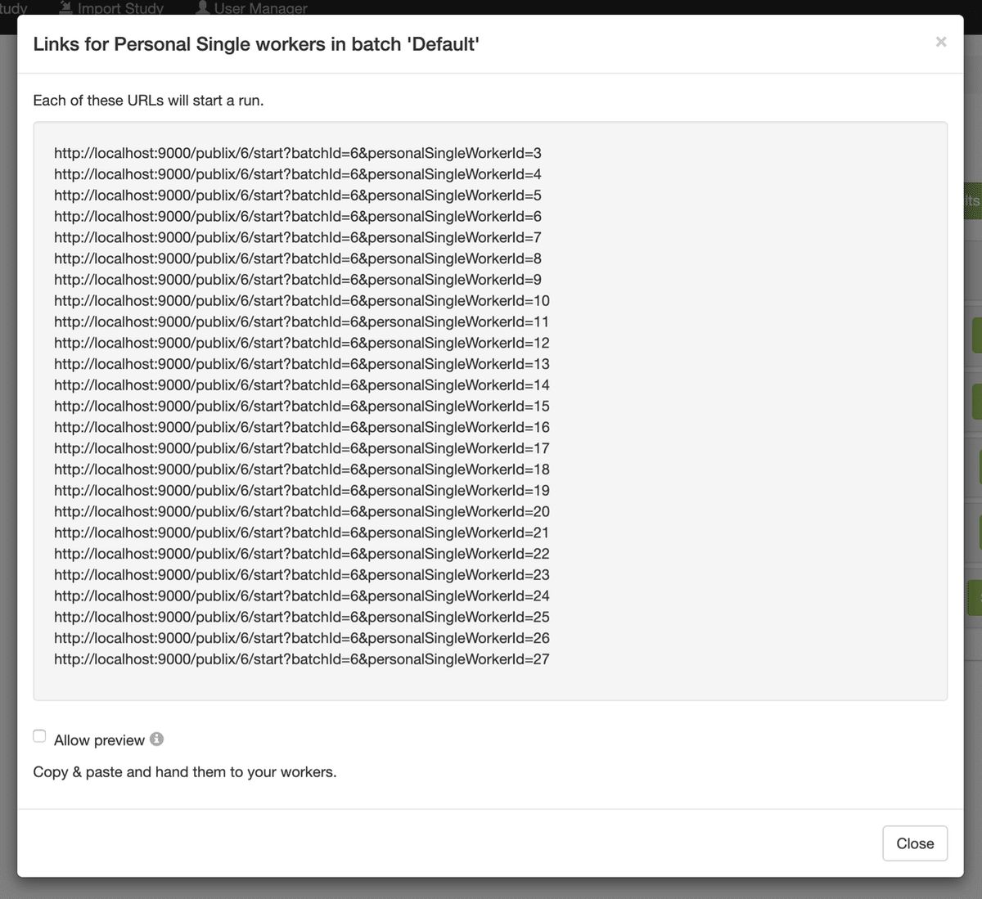Open User Manager in the top bar
The height and width of the screenshot is (899, 982).
[x=260, y=8]
